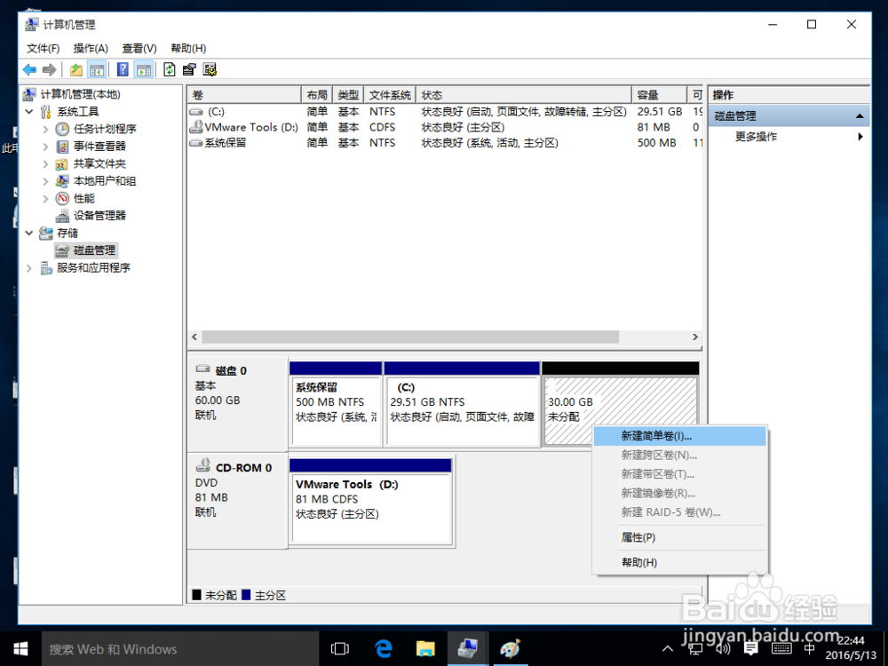Click the Forward arrow toolbar icon
This screenshot has height=666, width=888.
click(50, 69)
